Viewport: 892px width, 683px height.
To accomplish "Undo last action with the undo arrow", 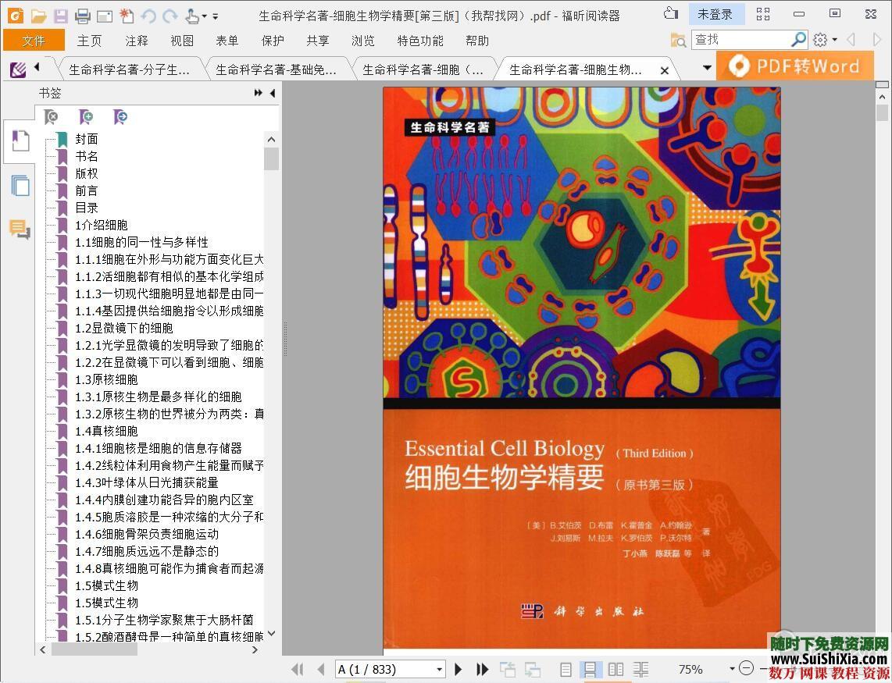I will coord(147,14).
